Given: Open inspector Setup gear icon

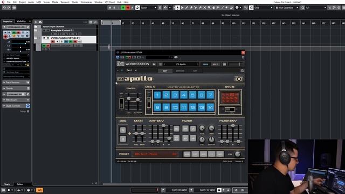Looking at the screenshot, I should pos(28,112).
